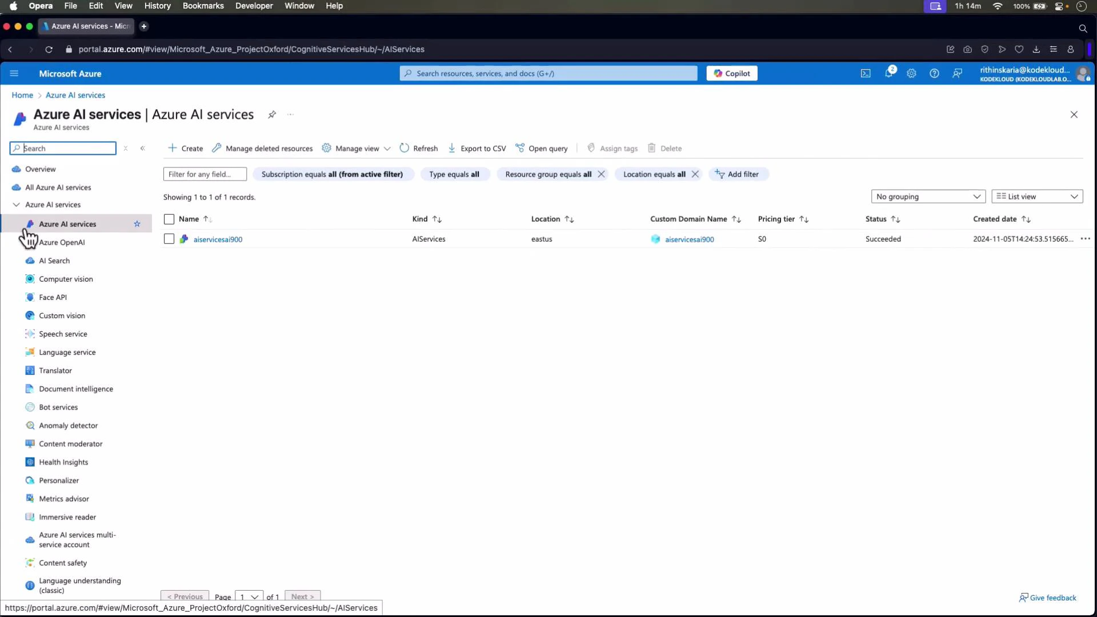The width and height of the screenshot is (1097, 617).
Task: Select all rows checkbox in header
Action: click(x=169, y=219)
